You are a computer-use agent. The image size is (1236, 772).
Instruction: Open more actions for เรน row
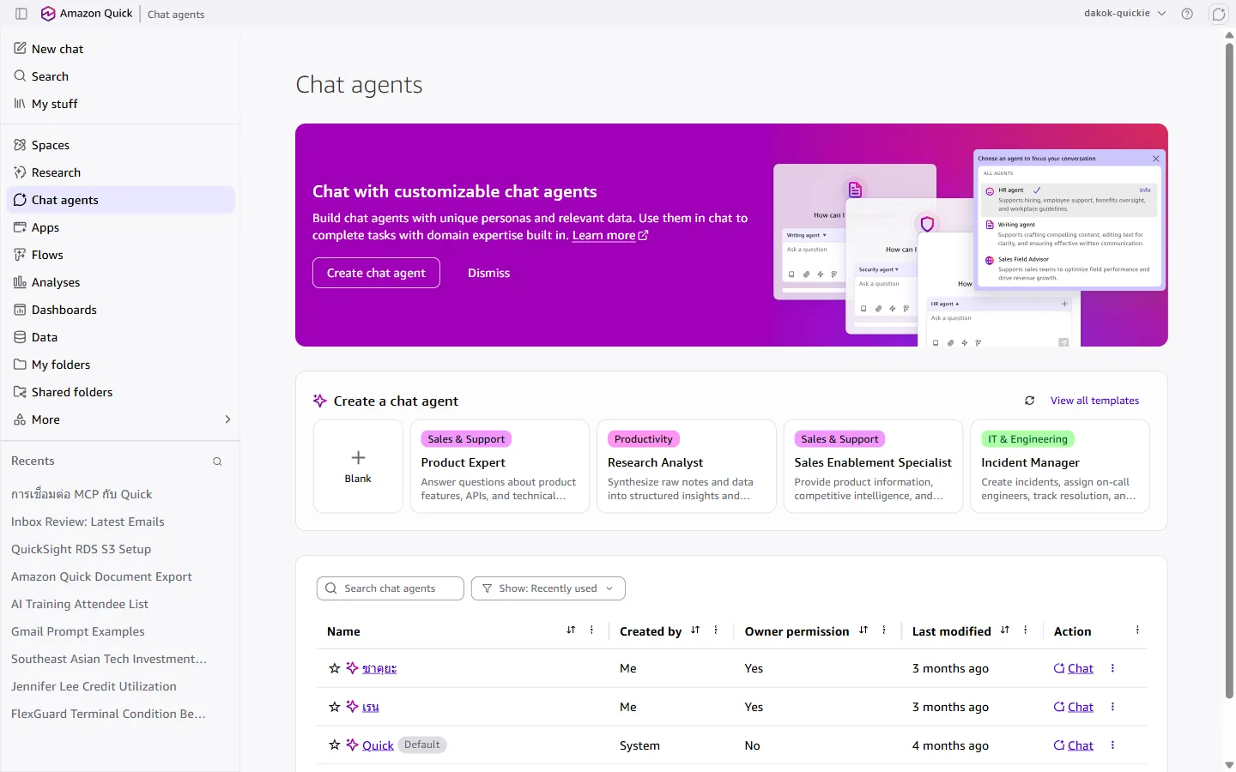1112,707
